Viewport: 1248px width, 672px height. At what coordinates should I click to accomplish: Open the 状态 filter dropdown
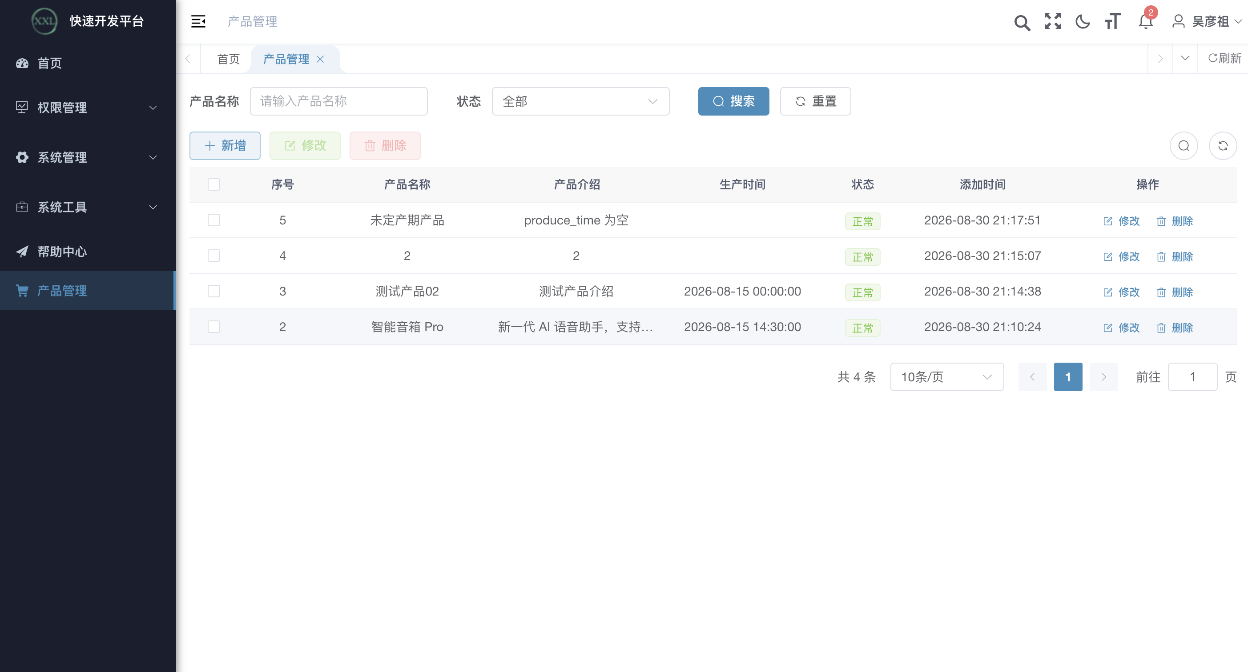click(580, 101)
